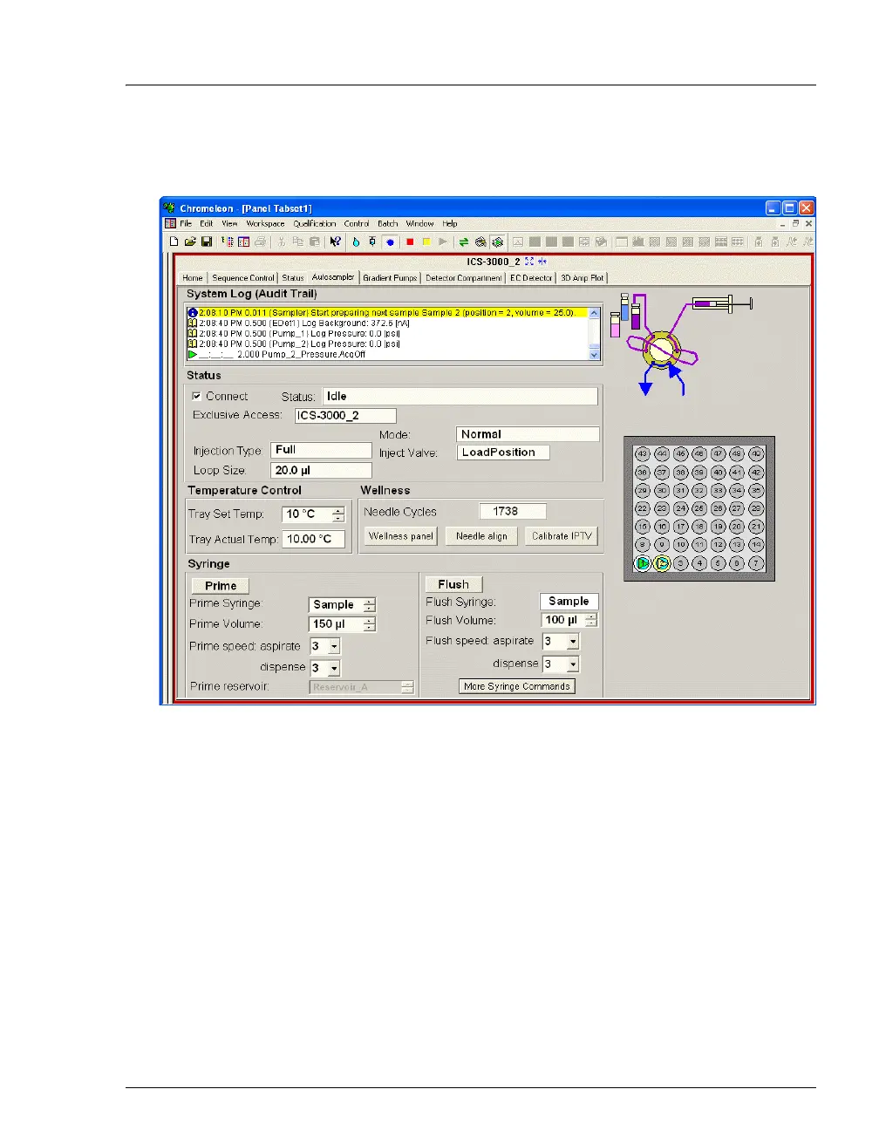Viewport: 879px width, 1130px height.
Task: Click the New file toolbar icon
Action: coord(174,242)
